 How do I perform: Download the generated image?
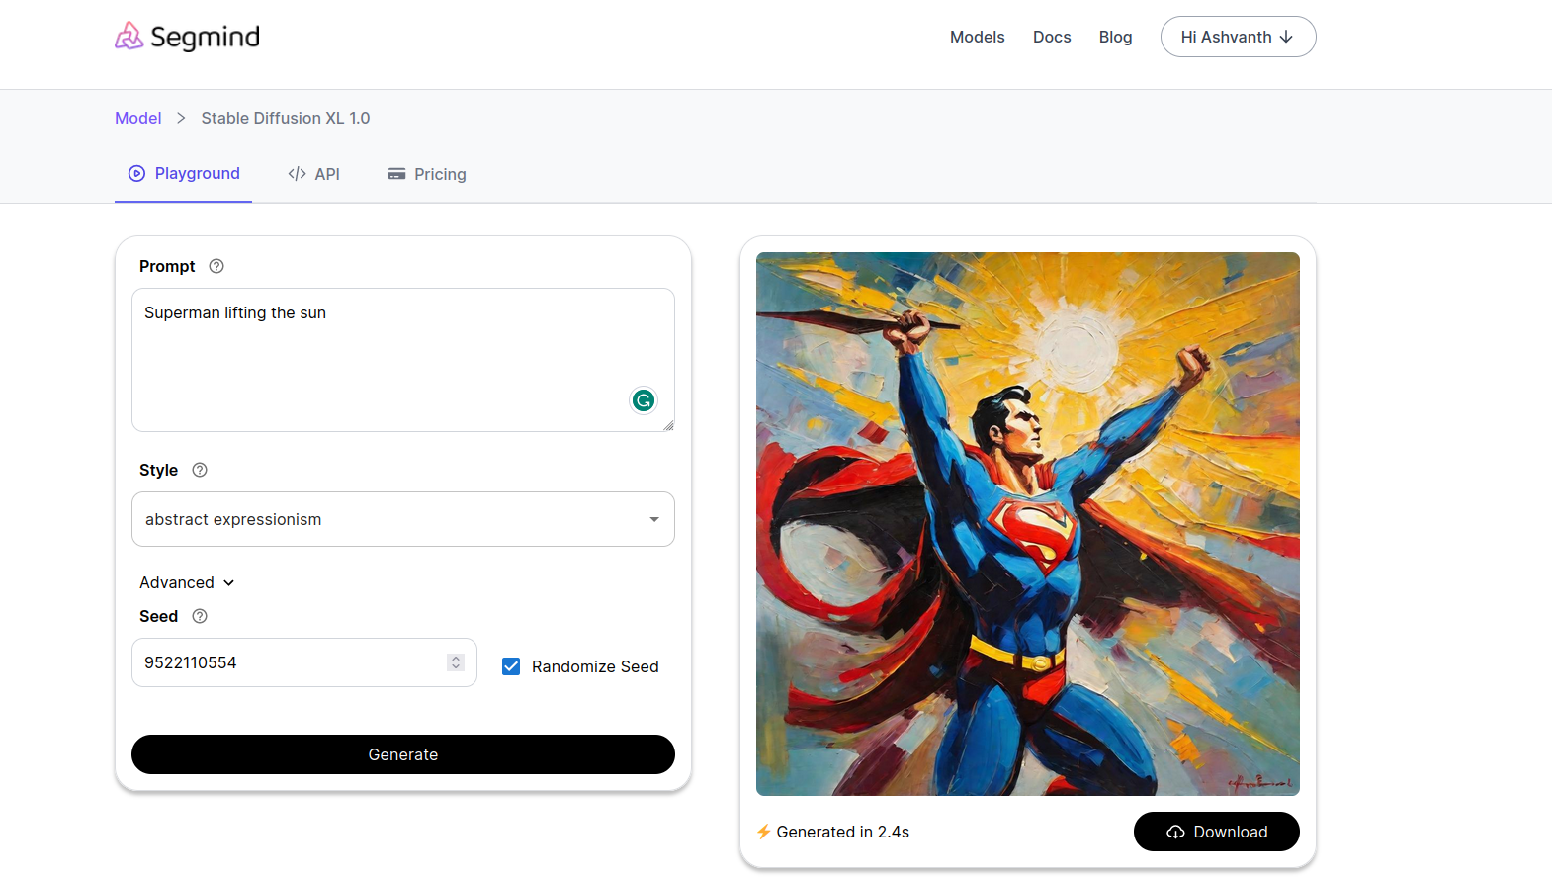tap(1217, 832)
